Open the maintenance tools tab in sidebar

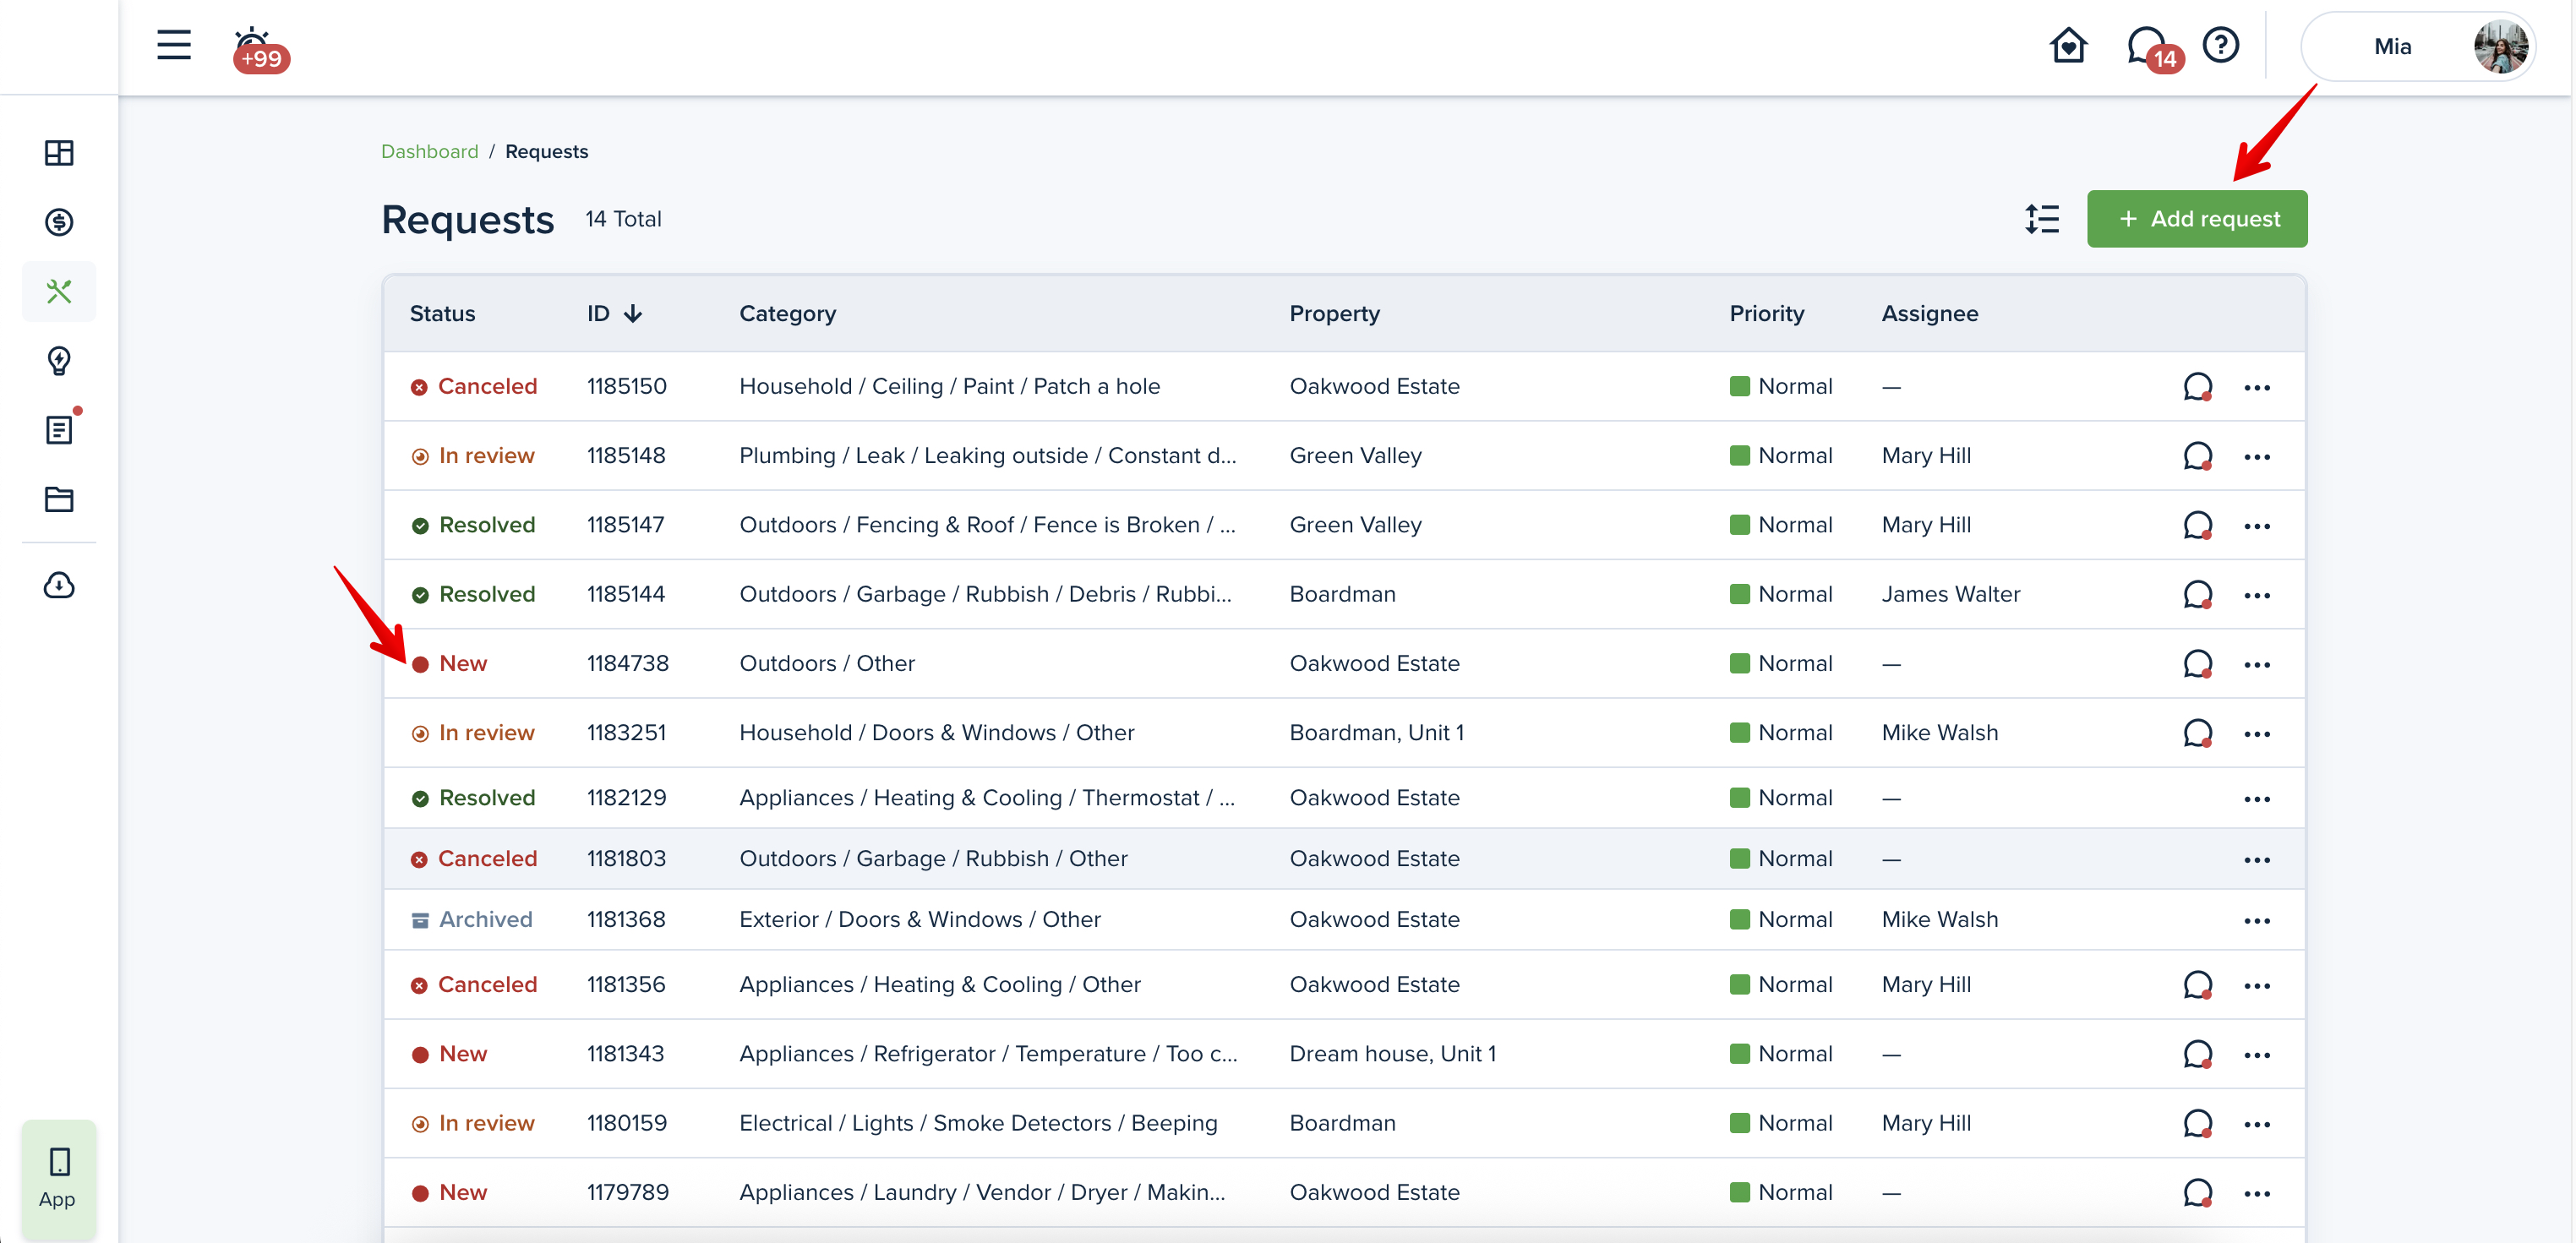(x=59, y=291)
